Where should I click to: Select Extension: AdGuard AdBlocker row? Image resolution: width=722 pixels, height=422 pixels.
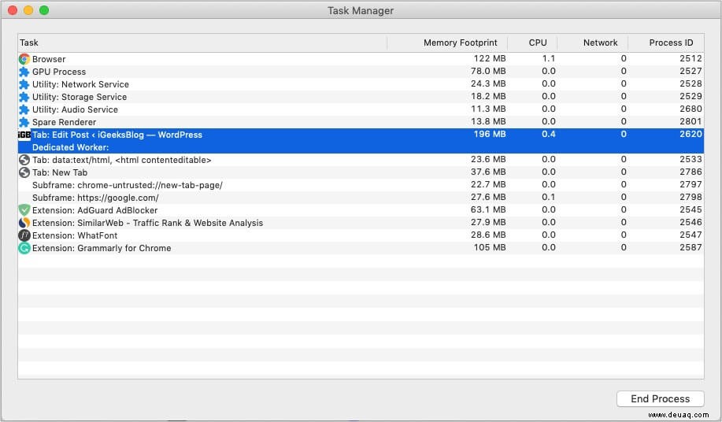361,210
